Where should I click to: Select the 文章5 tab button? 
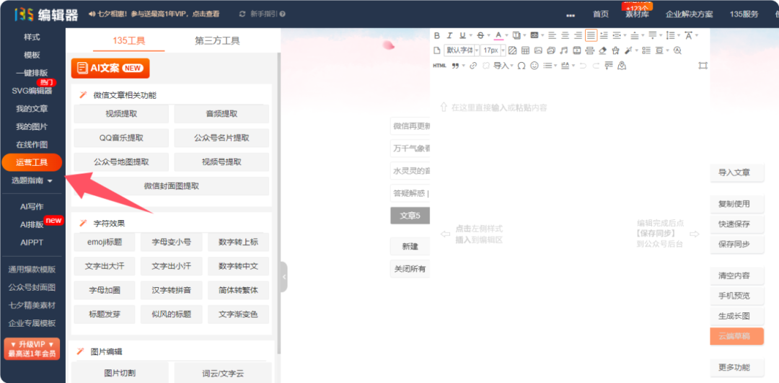point(410,216)
